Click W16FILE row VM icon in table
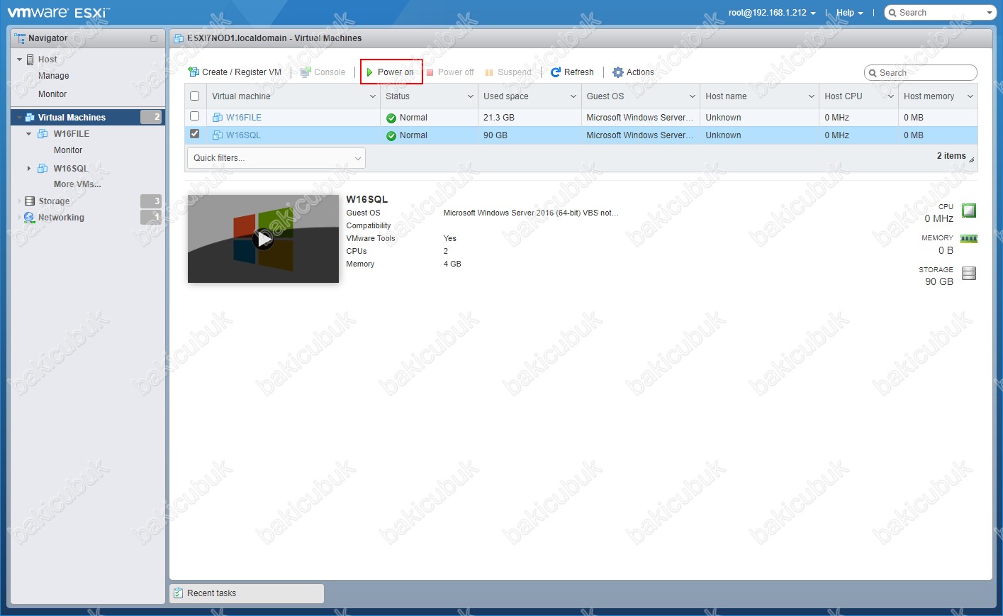 (x=218, y=118)
